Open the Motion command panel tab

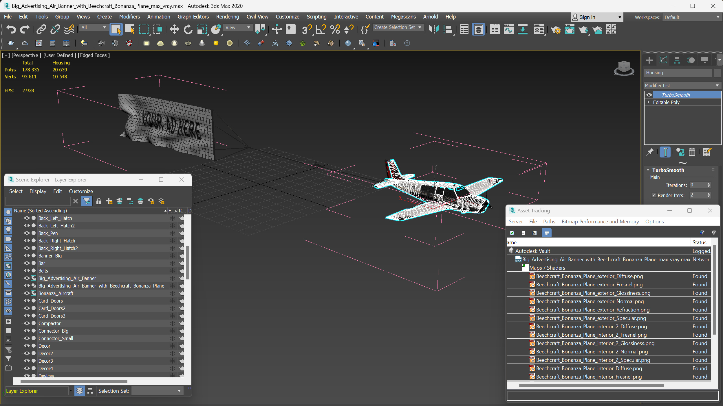[691, 60]
